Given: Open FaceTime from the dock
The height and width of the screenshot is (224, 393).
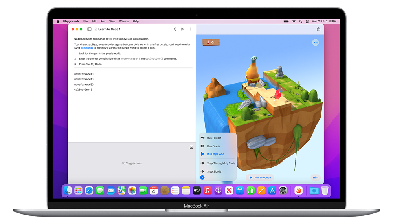Looking at the screenshot, I should 143,191.
